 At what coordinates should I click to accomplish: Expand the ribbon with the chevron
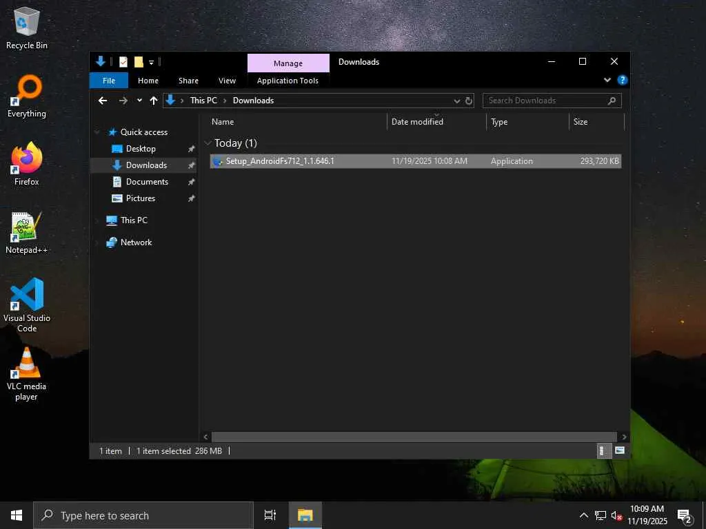[x=607, y=80]
